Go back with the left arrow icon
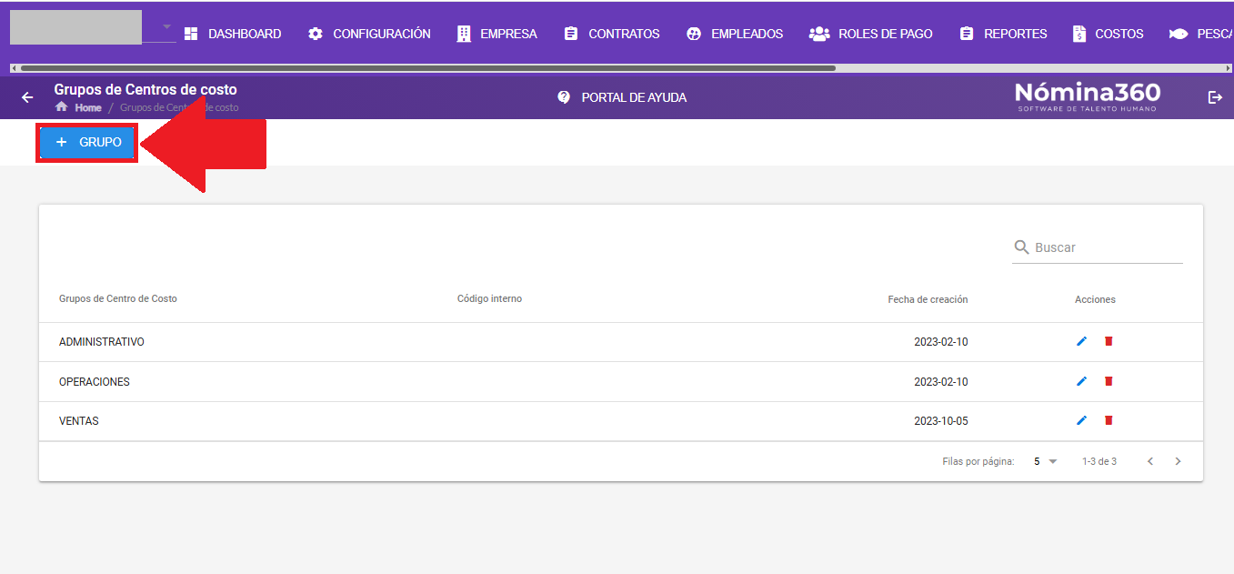The width and height of the screenshot is (1234, 574). 27,97
